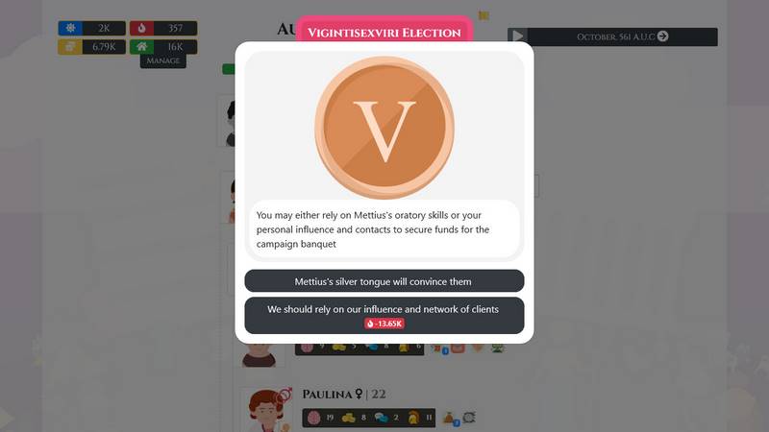The height and width of the screenshot is (432, 769).
Task: Click the yellow coin wealth icon
Action: 70,46
